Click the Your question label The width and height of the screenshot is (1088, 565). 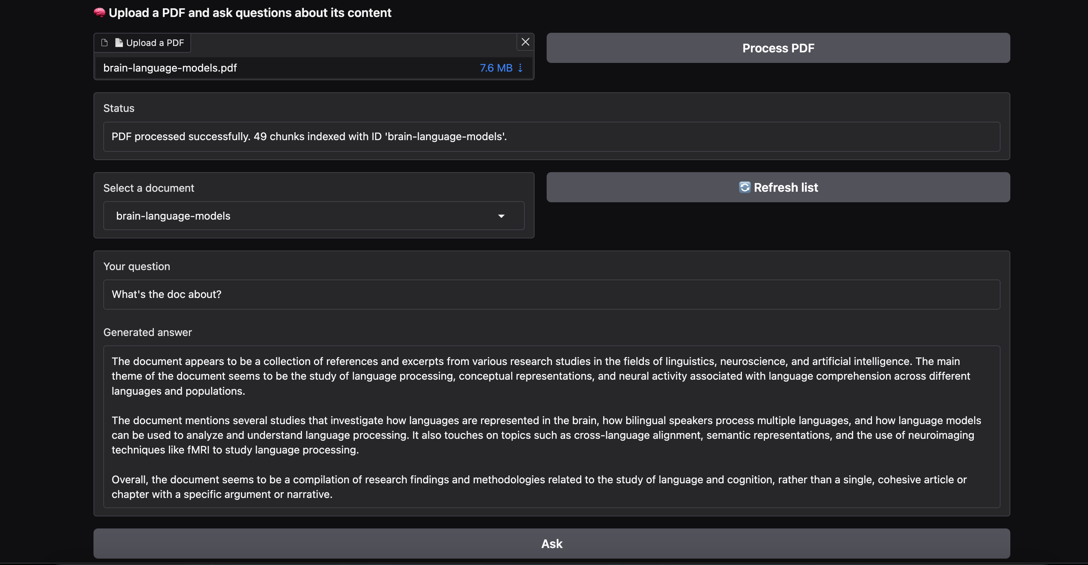[x=136, y=267]
